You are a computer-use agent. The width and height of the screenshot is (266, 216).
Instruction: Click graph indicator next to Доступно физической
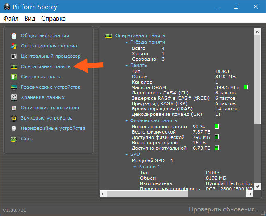[217, 137]
